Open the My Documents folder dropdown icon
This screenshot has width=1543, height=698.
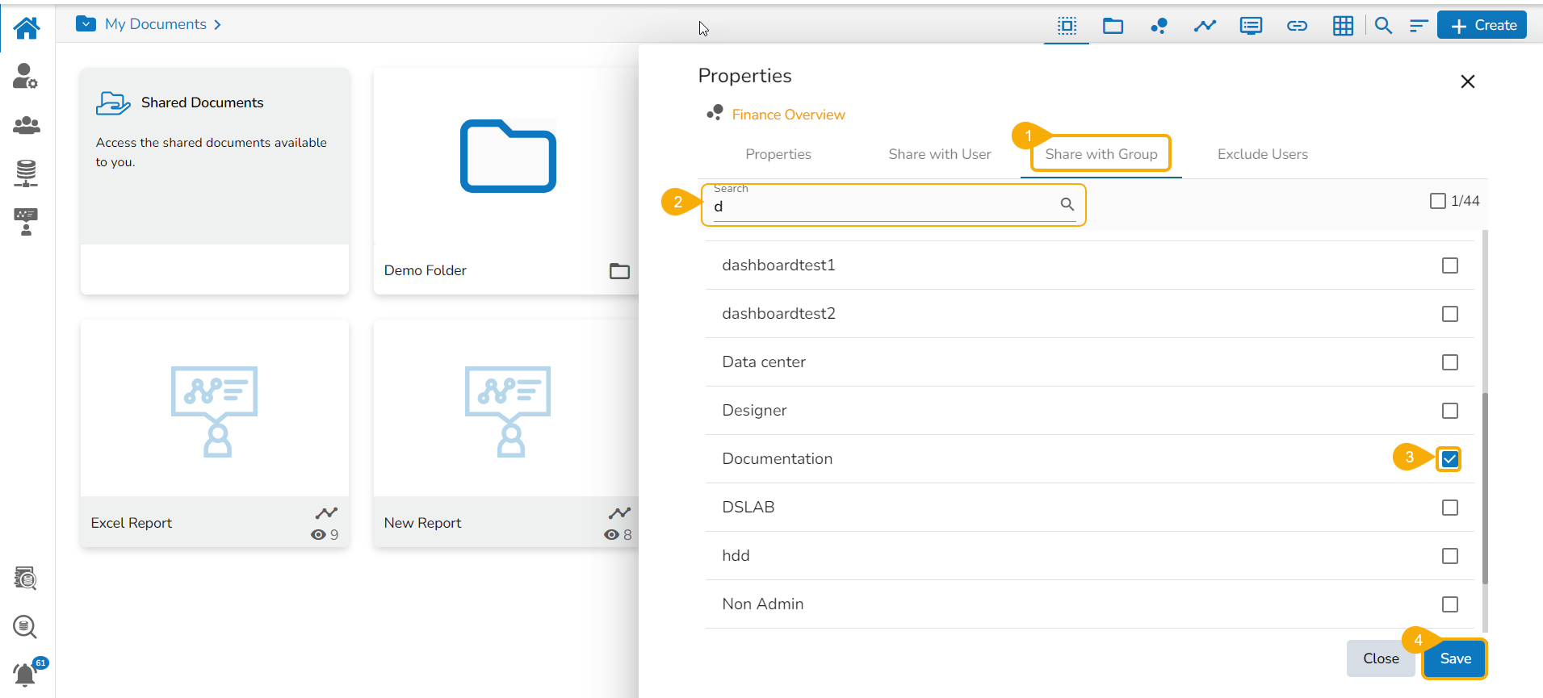point(86,24)
